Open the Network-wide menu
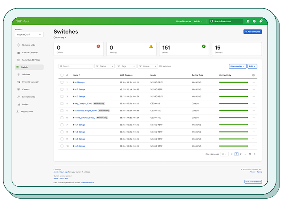Screen dimensions: 283x208 [29, 45]
